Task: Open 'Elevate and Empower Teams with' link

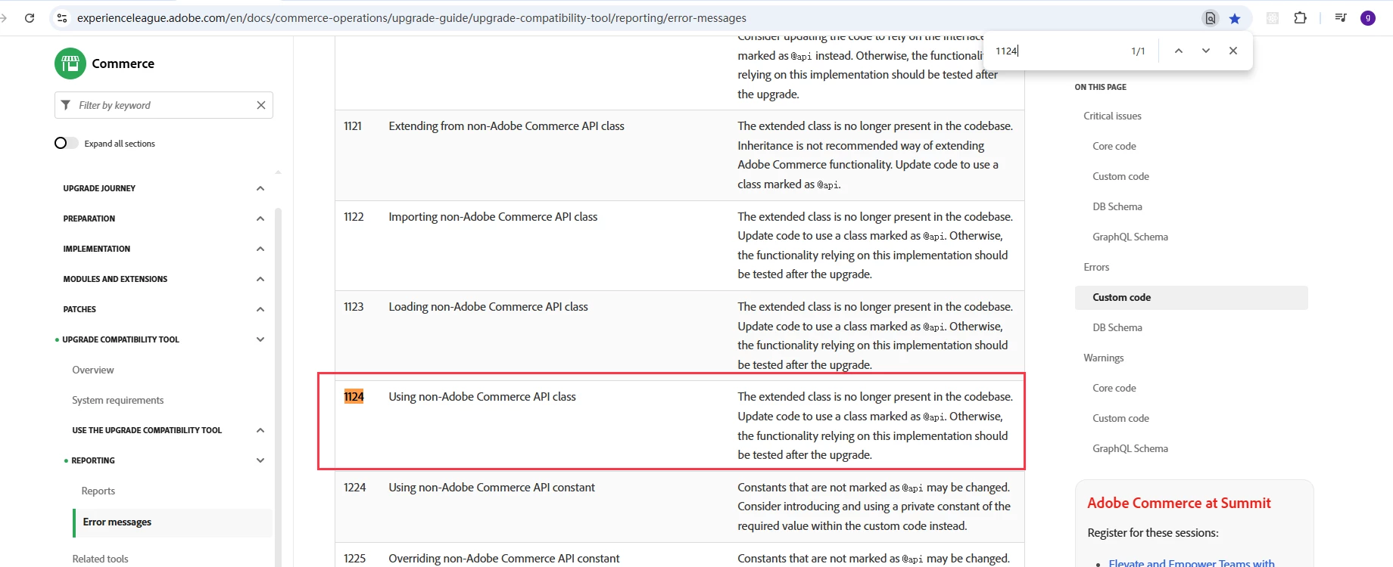Action: (1192, 562)
